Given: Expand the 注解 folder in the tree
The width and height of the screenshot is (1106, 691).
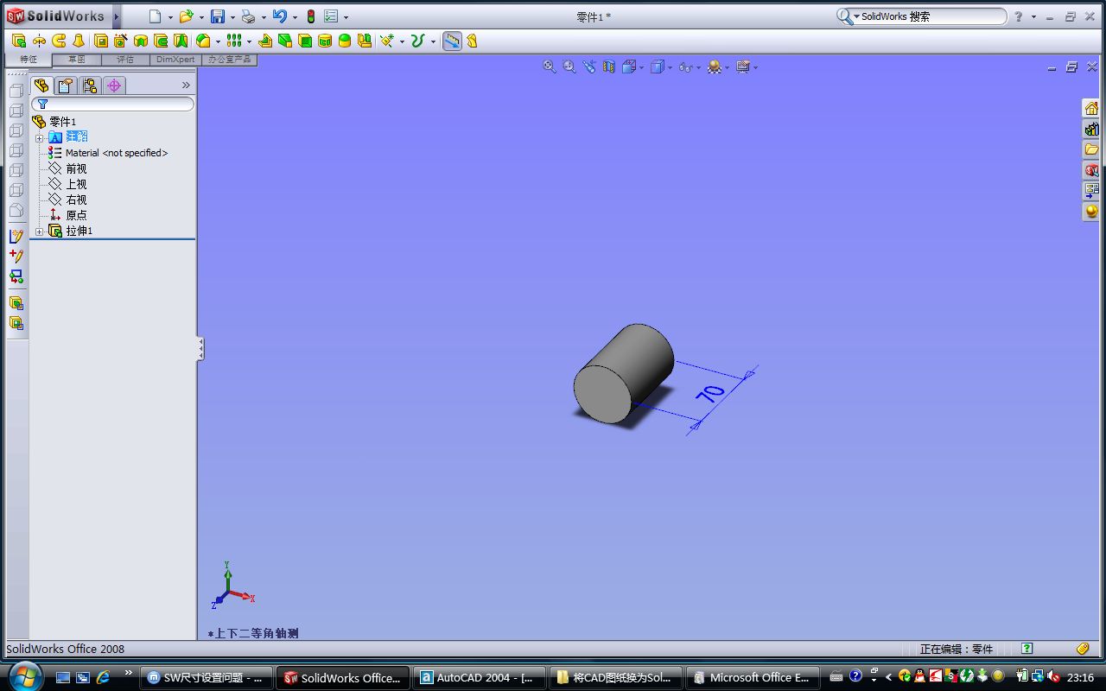Looking at the screenshot, I should [x=39, y=138].
